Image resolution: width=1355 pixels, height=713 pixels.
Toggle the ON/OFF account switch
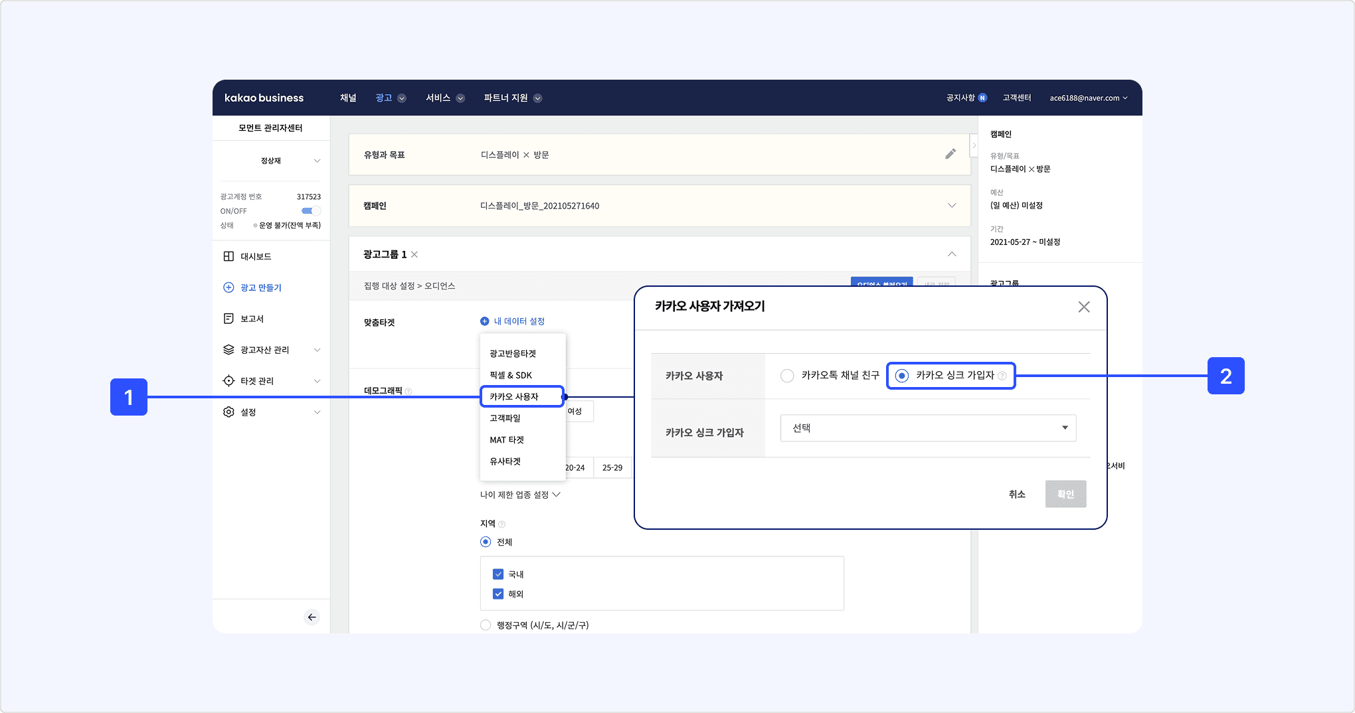310,211
